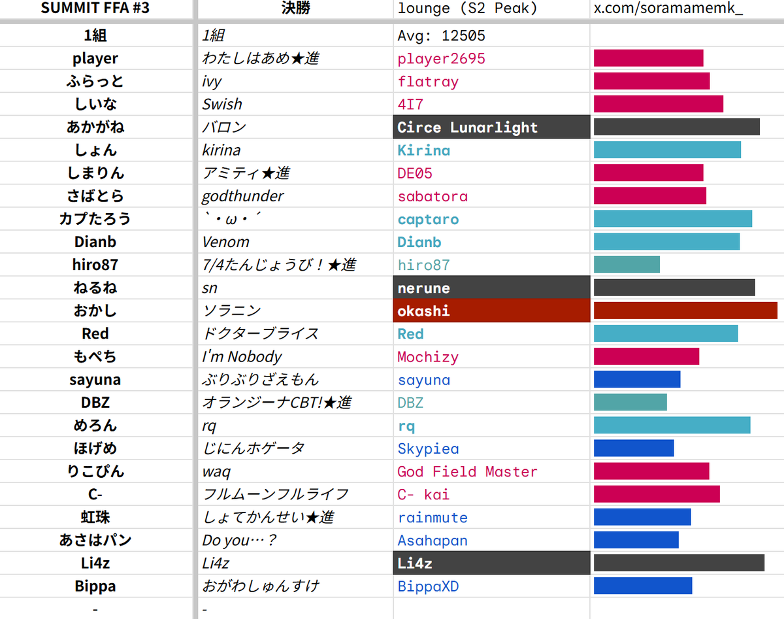
Task: Select the ドクターブライス cell
Action: [295, 333]
